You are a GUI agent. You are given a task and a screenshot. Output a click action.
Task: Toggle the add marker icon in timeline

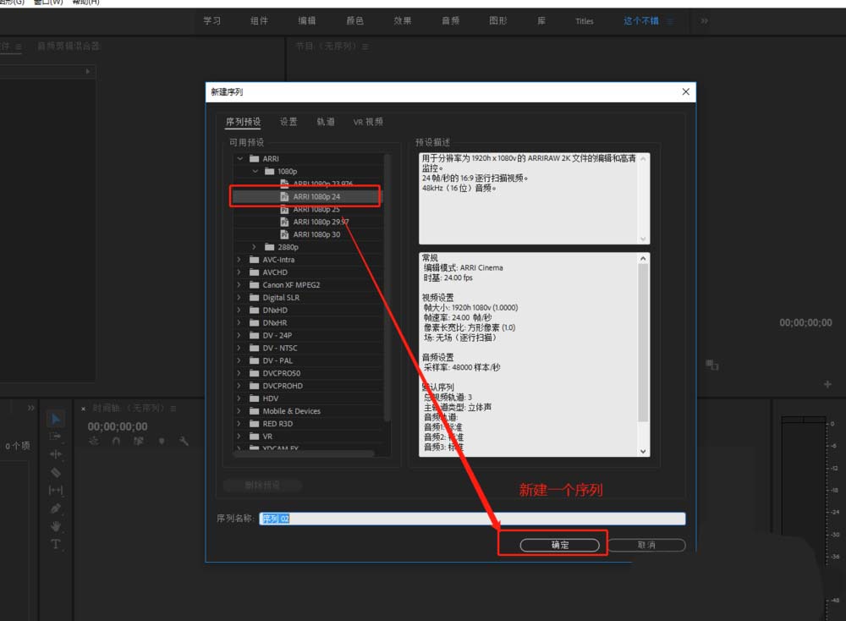160,441
